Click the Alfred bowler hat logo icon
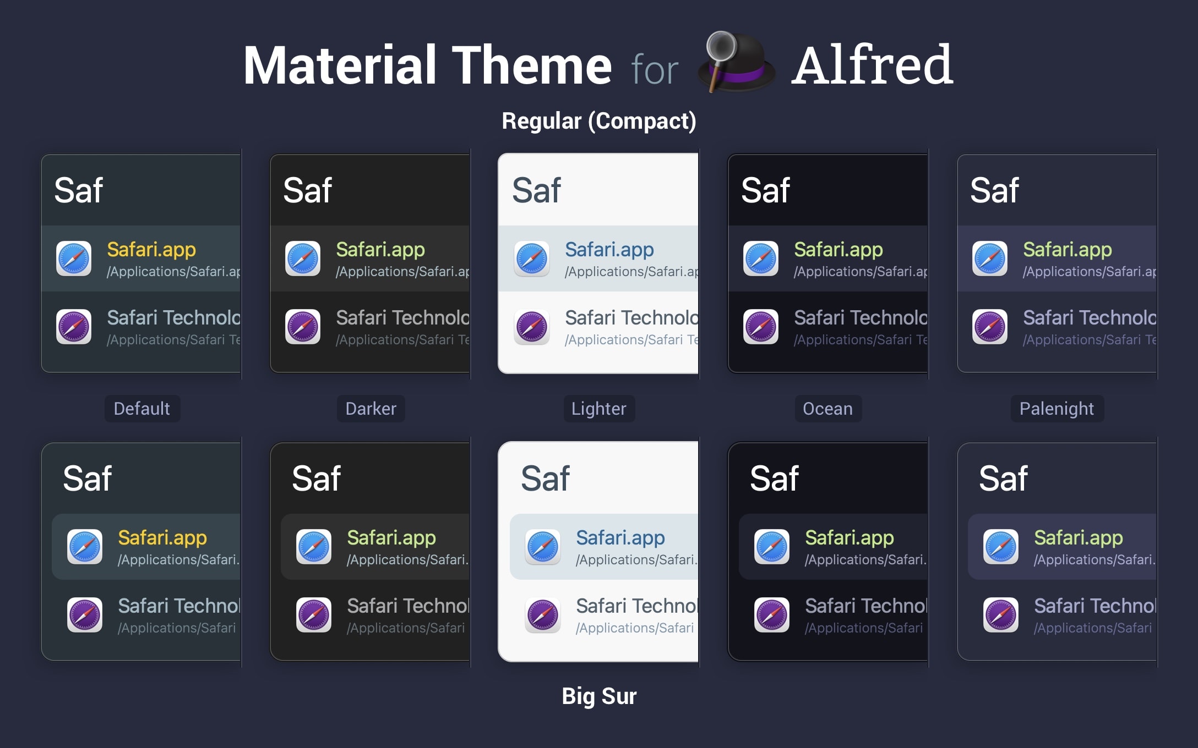1198x748 pixels. click(736, 63)
